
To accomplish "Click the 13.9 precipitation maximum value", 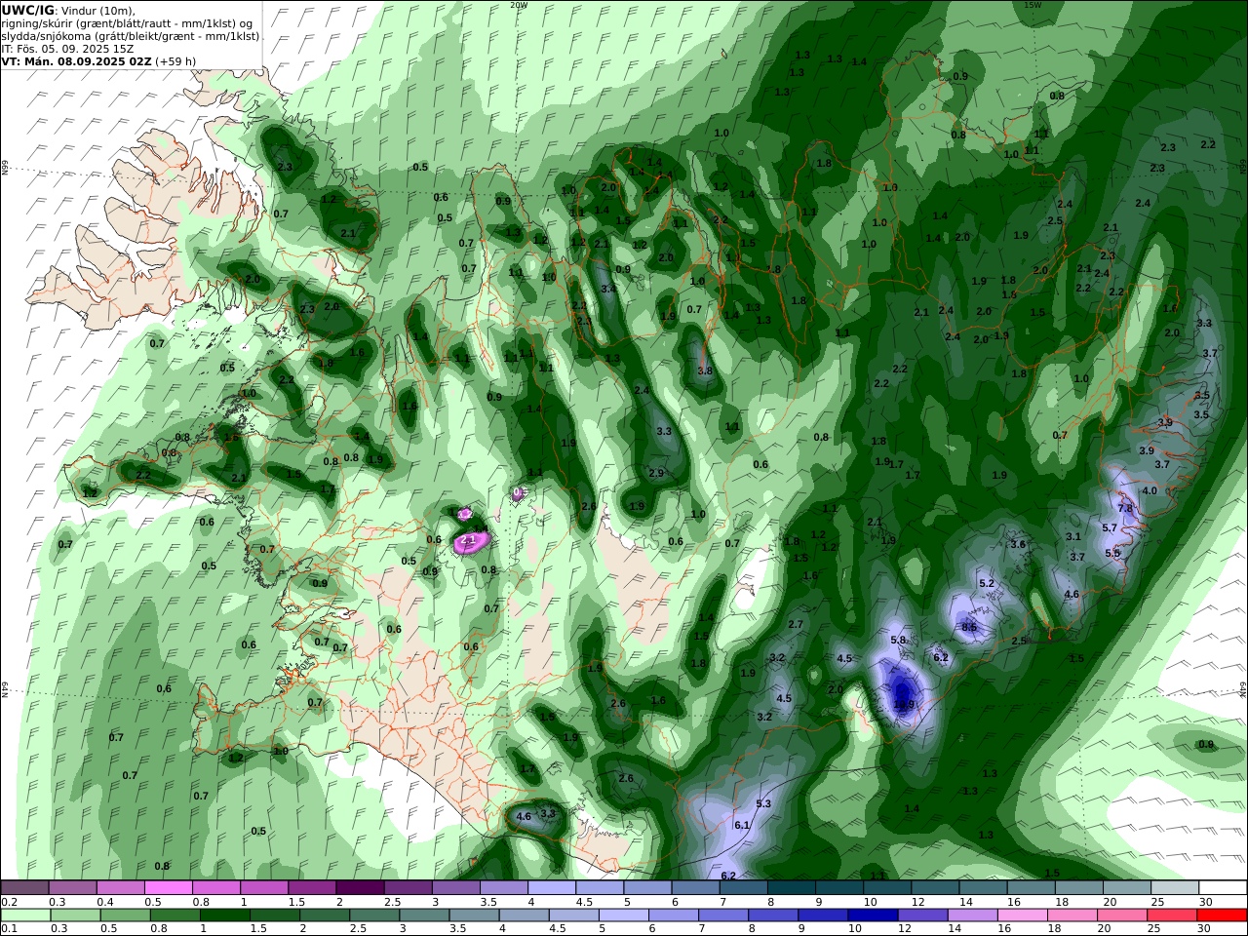I will pos(904,704).
